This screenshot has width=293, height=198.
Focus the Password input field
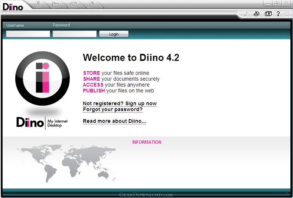(74, 34)
